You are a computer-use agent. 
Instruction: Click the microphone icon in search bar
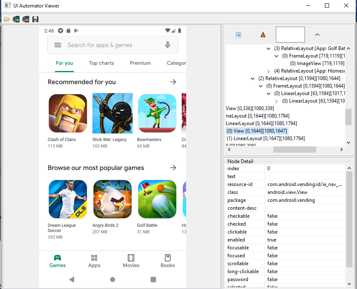[167, 45]
